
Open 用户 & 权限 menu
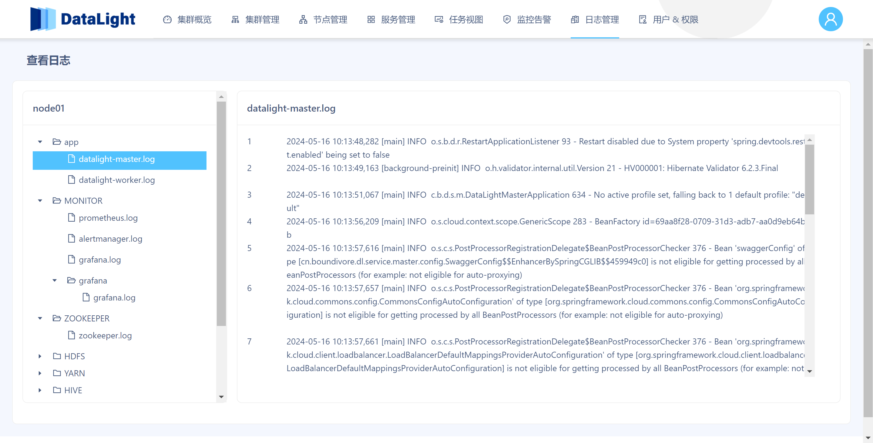click(x=669, y=20)
